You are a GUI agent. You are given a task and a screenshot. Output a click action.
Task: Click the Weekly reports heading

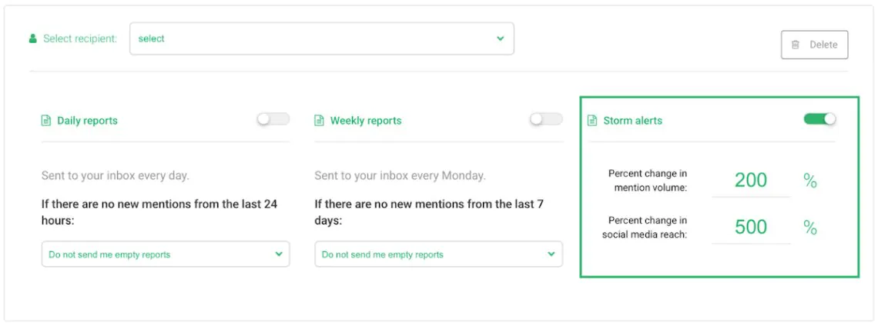(x=366, y=120)
